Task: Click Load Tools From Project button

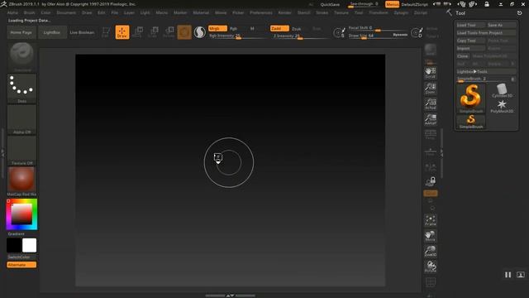Action: pos(486,33)
